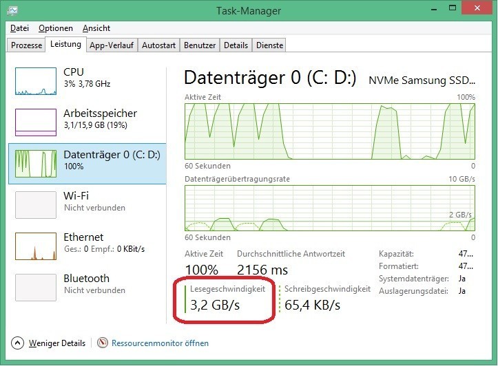The width and height of the screenshot is (498, 366).
Task: Open the Ansicht menu
Action: (96, 28)
